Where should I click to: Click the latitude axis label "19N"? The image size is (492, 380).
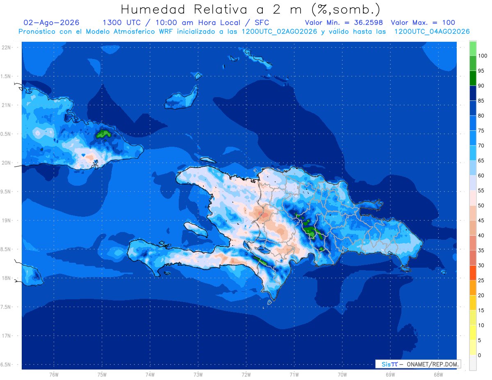pyautogui.click(x=6, y=220)
